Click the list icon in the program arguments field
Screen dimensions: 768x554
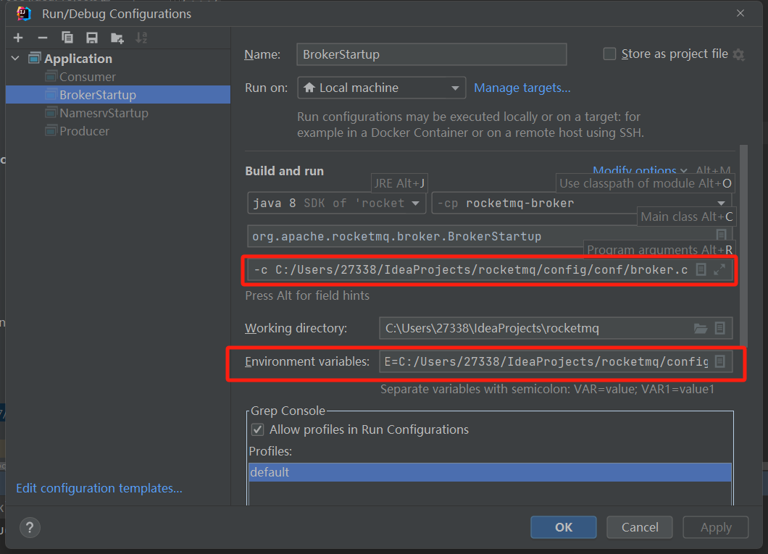pos(701,269)
